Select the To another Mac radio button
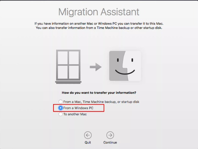 pos(60,114)
